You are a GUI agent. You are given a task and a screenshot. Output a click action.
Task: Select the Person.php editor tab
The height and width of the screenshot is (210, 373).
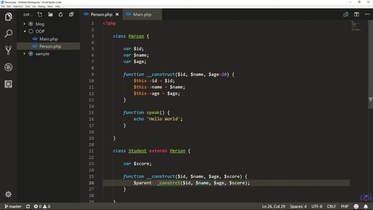click(x=101, y=15)
